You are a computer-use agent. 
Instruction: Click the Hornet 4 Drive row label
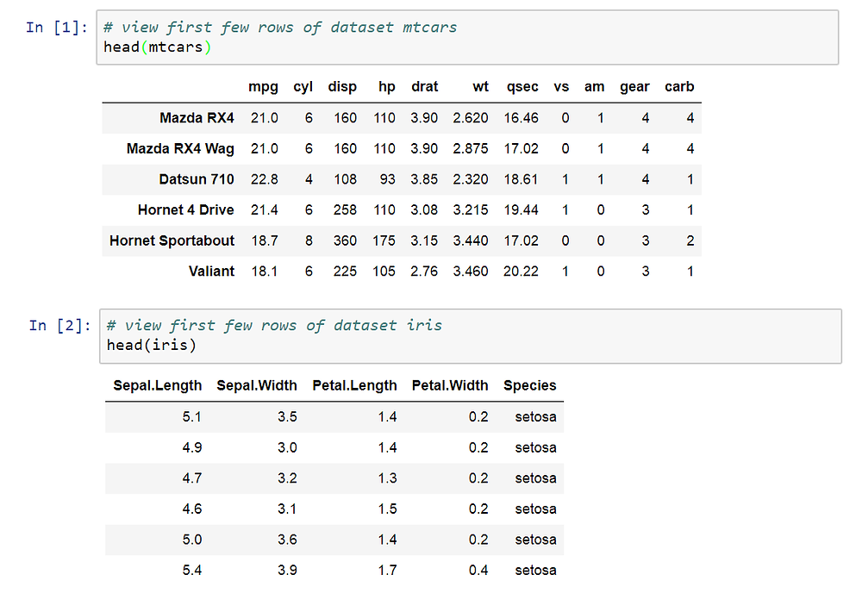(x=185, y=209)
